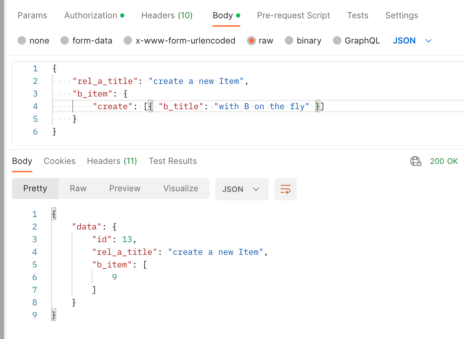Select the raw body type radio button
The width and height of the screenshot is (465, 339).
click(251, 41)
